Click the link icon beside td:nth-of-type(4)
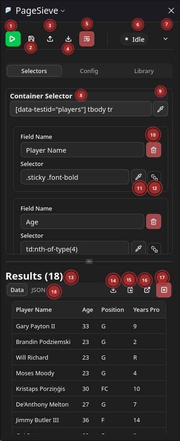Viewport: 180px width, 441px height. tap(154, 249)
